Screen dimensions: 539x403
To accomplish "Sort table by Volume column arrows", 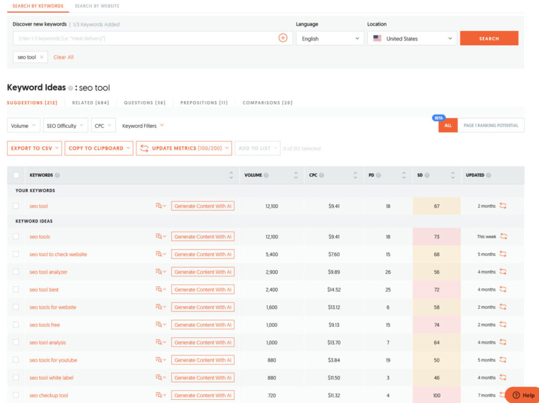I will (x=296, y=175).
